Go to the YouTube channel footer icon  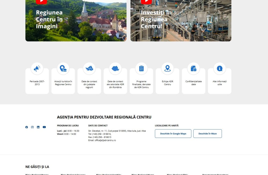coord(44,127)
